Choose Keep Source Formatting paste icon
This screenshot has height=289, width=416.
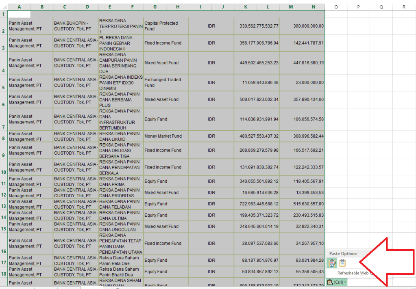332,263
